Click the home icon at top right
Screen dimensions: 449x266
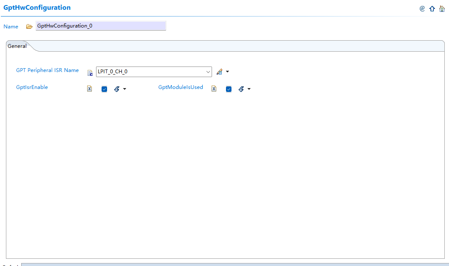tap(442, 8)
